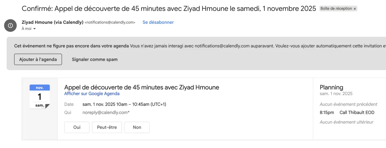
Task: Remove the Boîte de réception label
Action: coord(355,9)
